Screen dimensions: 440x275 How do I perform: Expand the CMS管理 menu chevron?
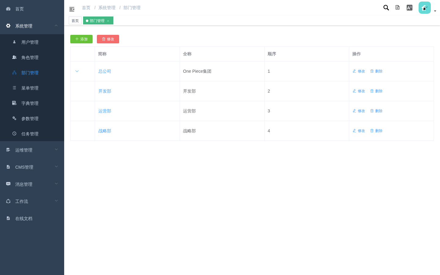(56, 167)
